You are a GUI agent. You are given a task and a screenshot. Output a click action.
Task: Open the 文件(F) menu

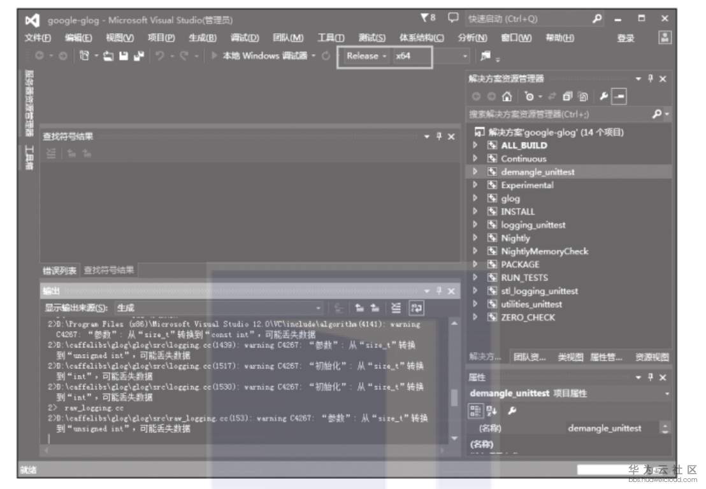38,38
